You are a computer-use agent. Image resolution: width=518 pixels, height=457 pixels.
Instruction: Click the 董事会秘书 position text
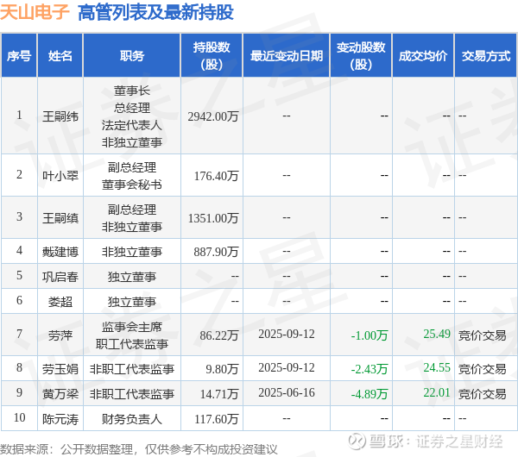[132, 185]
